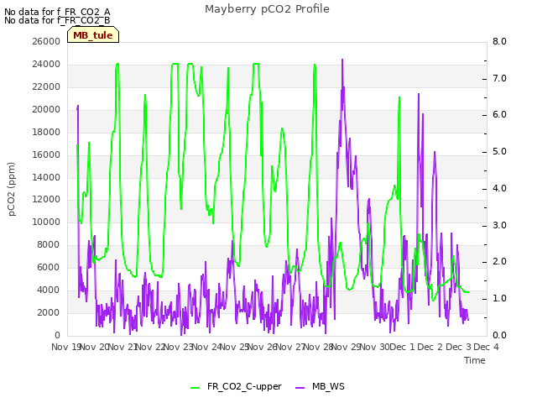Click the purple MB_WS legend line swatch
The image size is (537, 403).
click(x=300, y=387)
